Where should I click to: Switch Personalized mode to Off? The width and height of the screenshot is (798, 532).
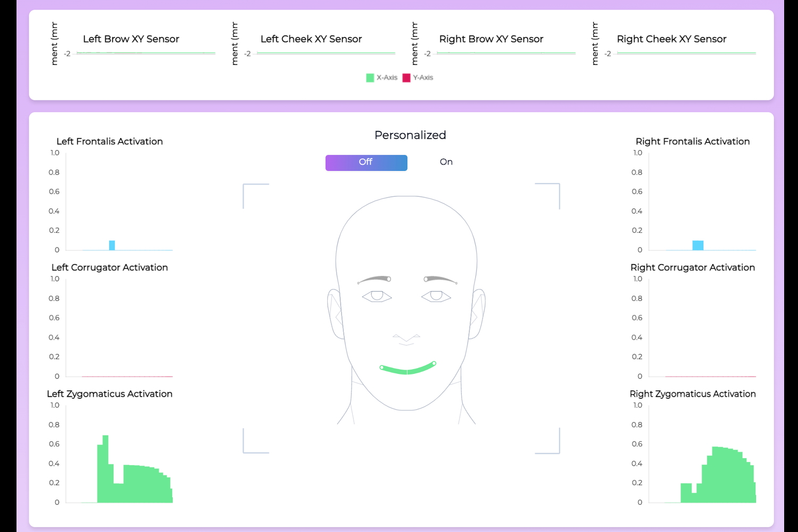point(366,162)
